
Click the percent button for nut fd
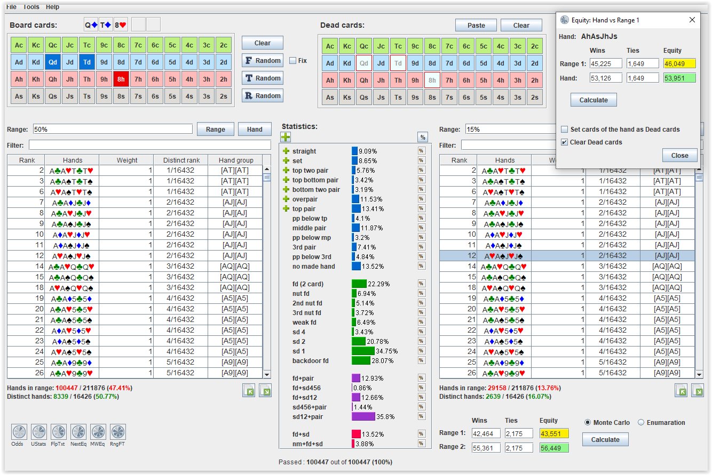tap(422, 294)
